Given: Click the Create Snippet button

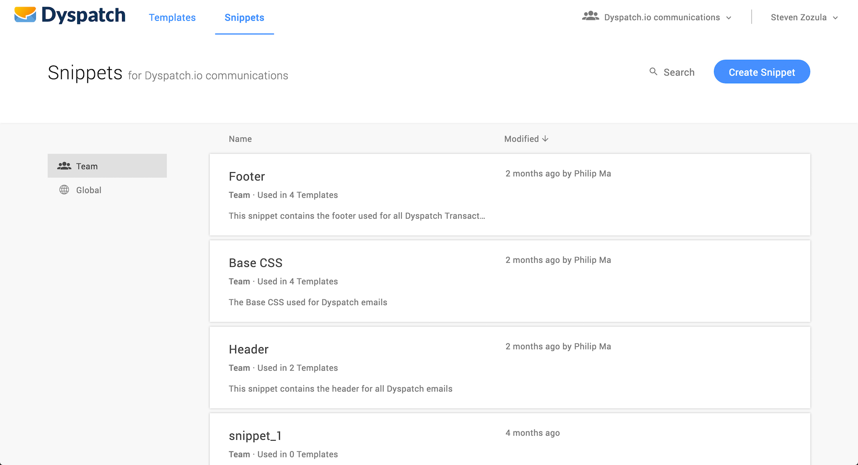Looking at the screenshot, I should (762, 72).
